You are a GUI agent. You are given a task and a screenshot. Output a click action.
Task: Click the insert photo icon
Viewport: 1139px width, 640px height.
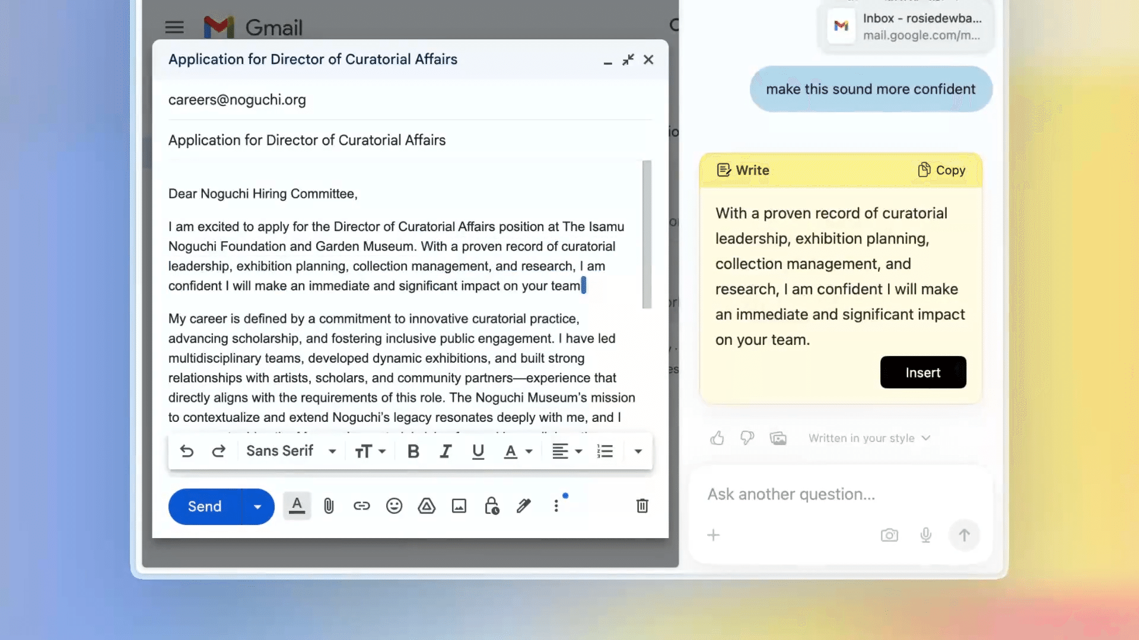coord(459,506)
